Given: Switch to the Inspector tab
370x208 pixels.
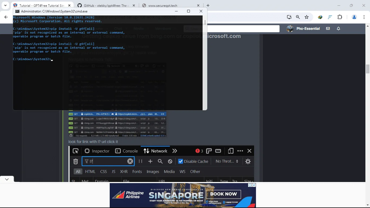Looking at the screenshot, I should pos(97,151).
